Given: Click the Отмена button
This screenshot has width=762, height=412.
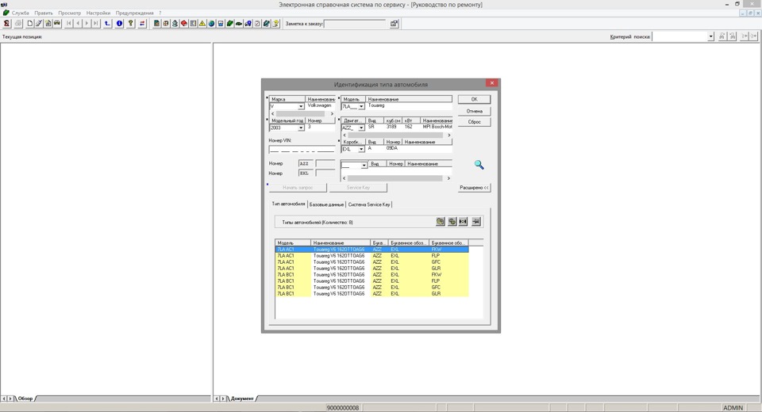Looking at the screenshot, I should click(475, 111).
